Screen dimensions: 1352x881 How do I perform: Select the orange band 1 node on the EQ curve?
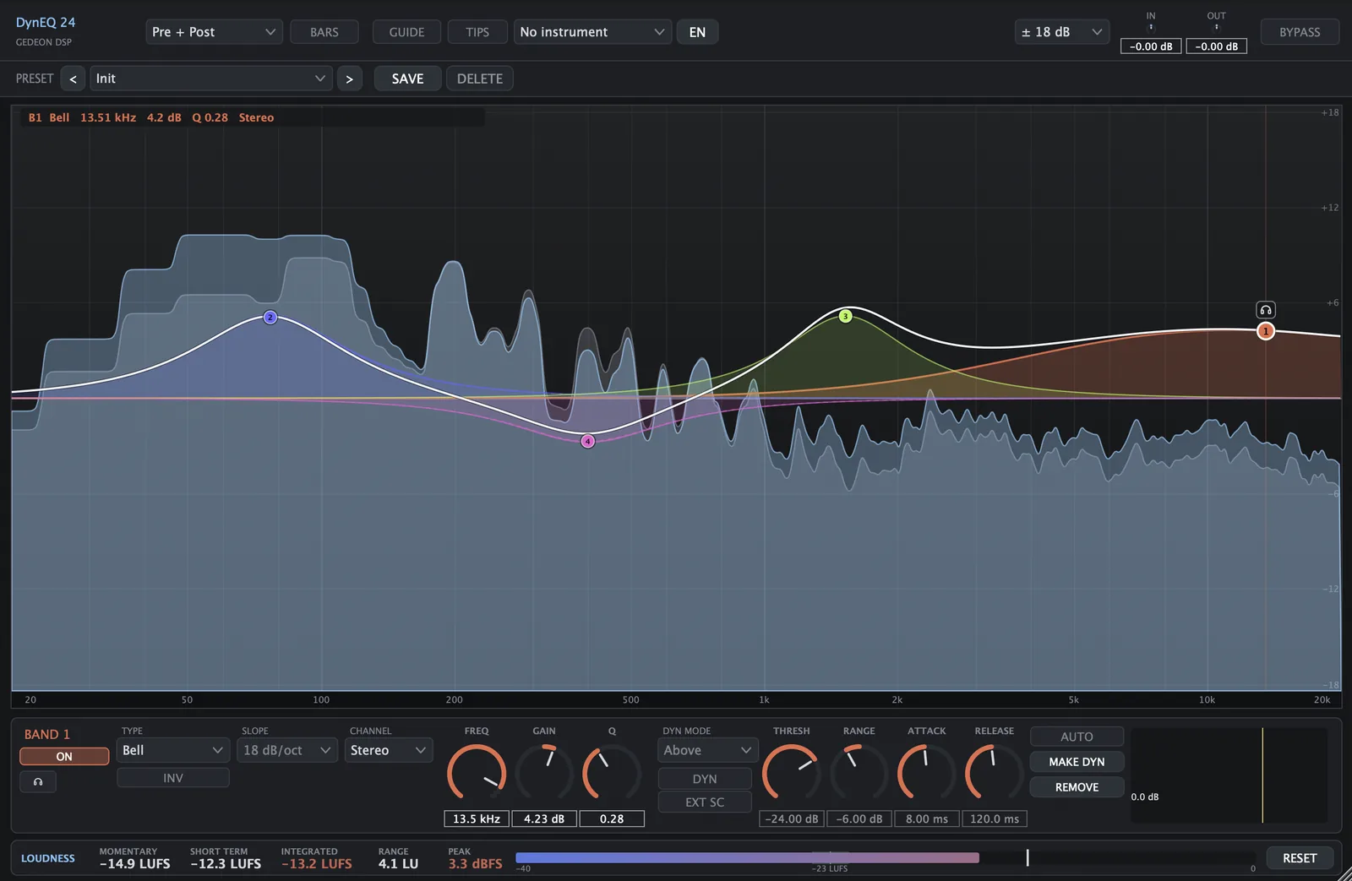click(1265, 331)
